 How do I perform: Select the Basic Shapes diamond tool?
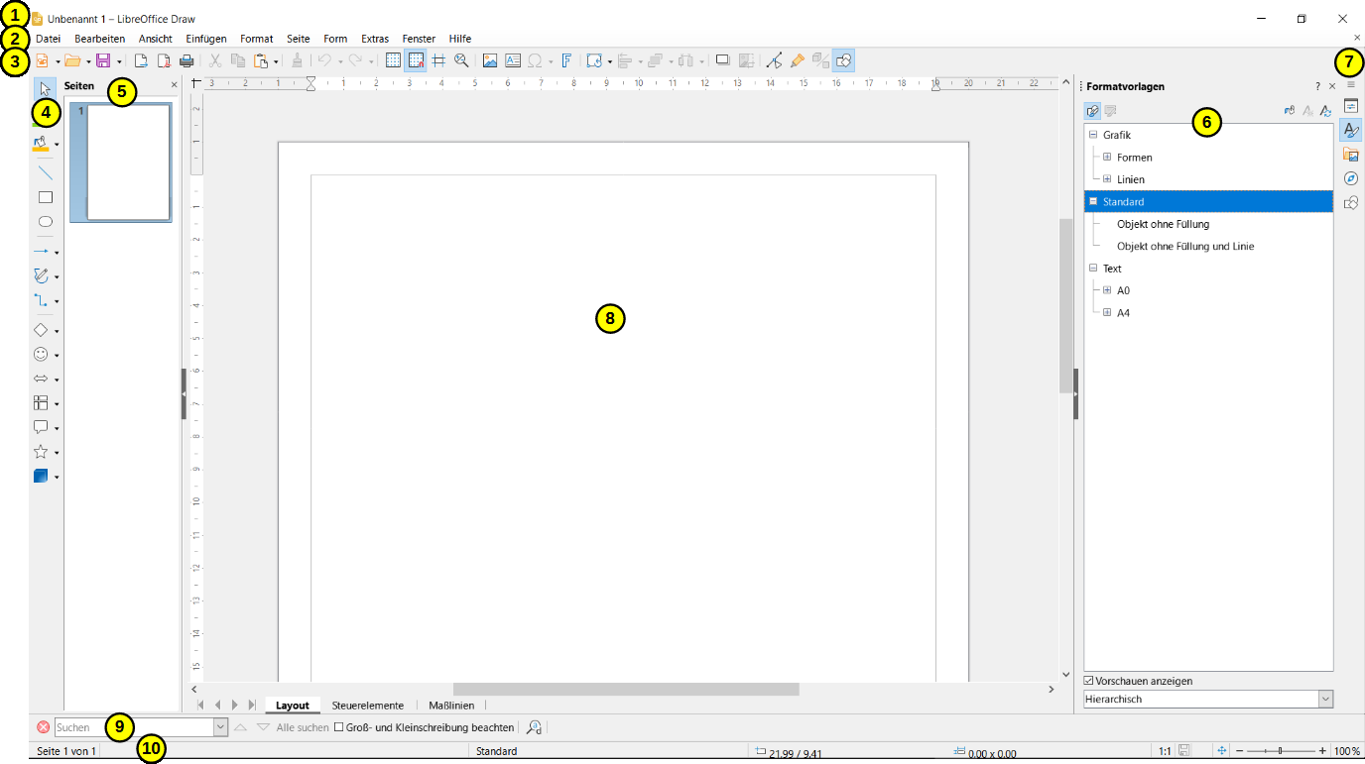tap(41, 329)
